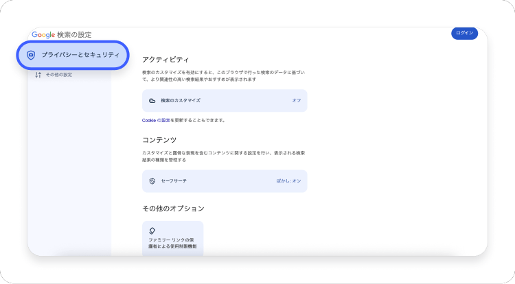Click the セーフサーチ shield icon
Viewport: 515px width, 284px height.
(152, 181)
